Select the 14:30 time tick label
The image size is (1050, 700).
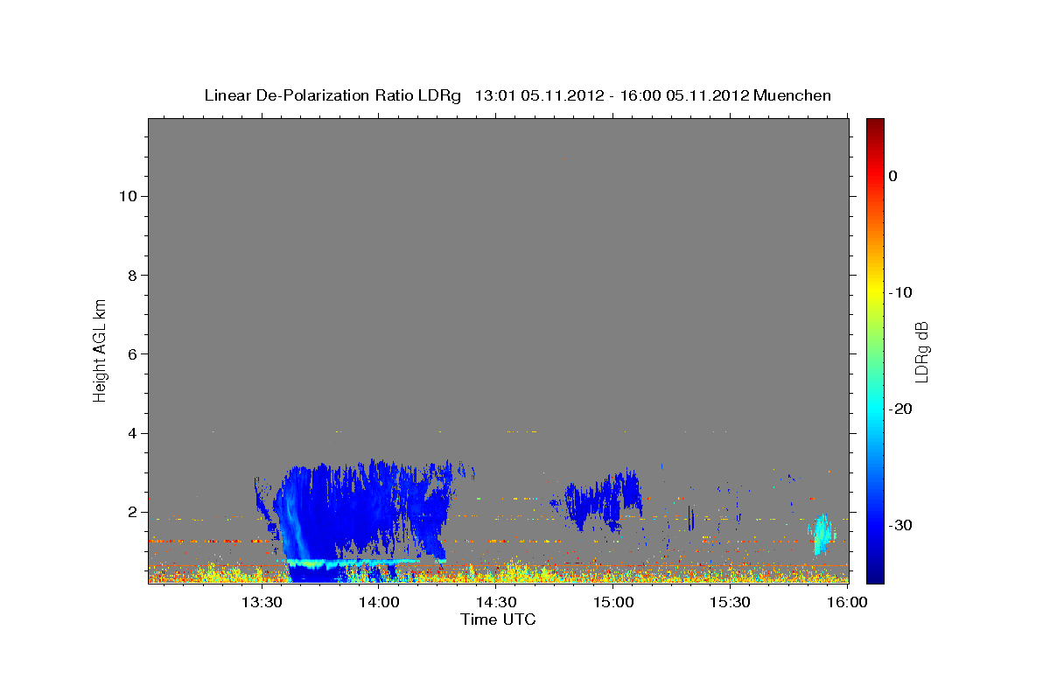[496, 603]
